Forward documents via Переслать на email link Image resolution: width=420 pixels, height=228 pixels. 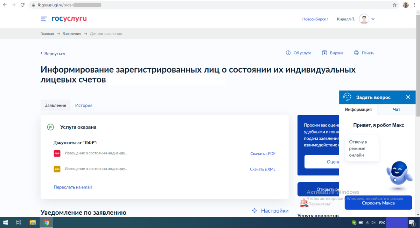point(72,187)
